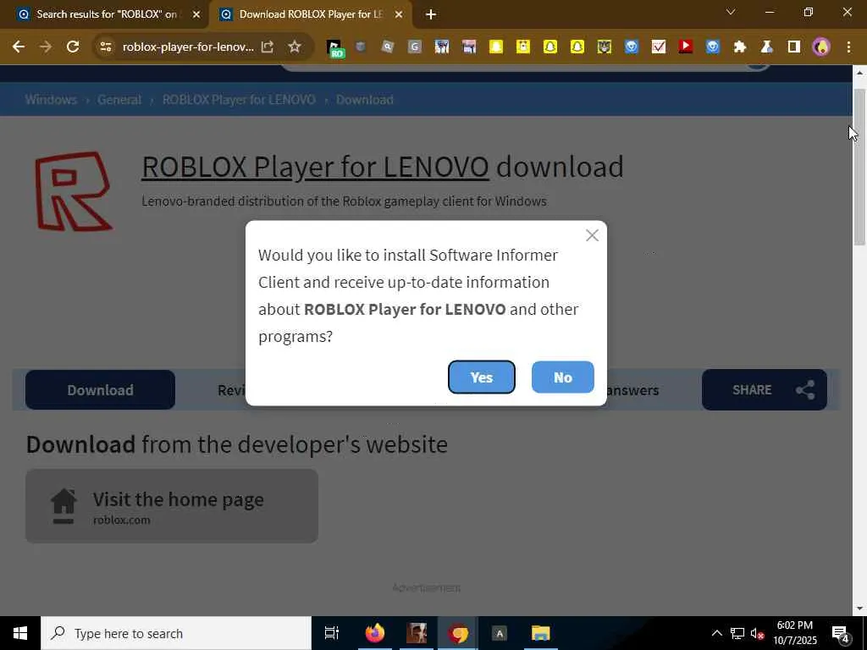Bookmark this page with the star icon
Viewport: 867px width, 650px height.
[x=295, y=47]
